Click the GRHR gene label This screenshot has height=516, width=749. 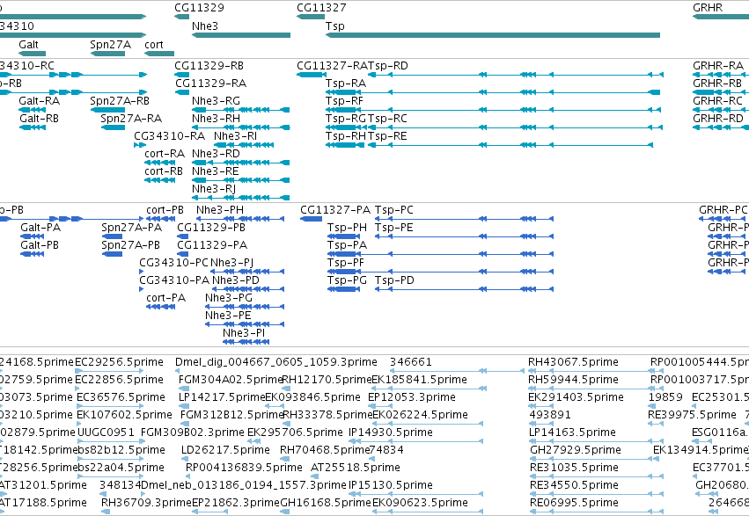[708, 8]
